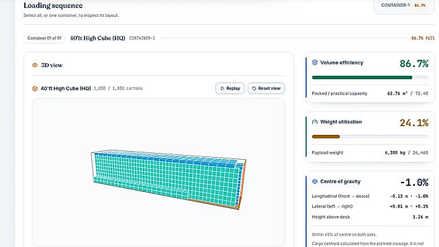Click the 'CONTAINER-1' label beside the 40'ft High Cube title
This screenshot has width=439, height=247.
tap(142, 38)
